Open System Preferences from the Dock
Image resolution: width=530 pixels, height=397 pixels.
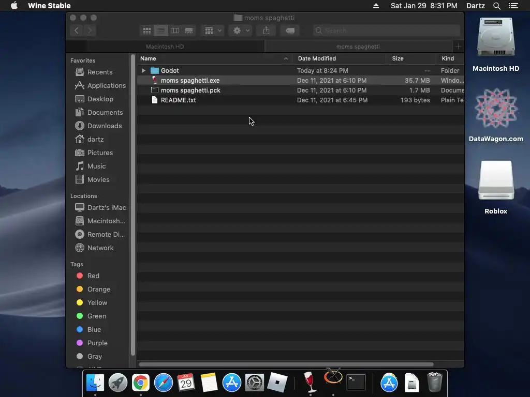point(254,383)
